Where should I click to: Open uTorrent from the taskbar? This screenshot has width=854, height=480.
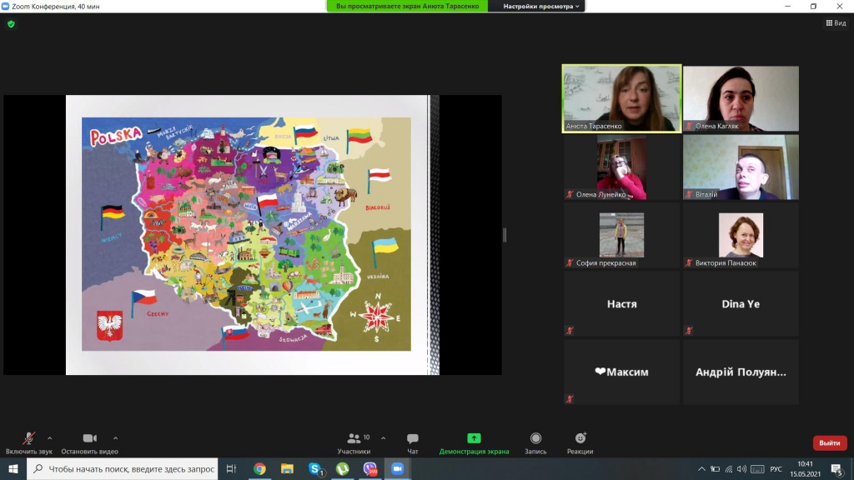click(343, 468)
